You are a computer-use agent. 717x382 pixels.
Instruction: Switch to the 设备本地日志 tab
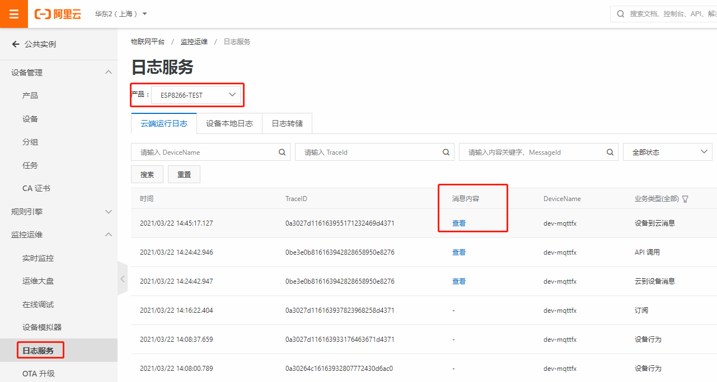tap(229, 124)
